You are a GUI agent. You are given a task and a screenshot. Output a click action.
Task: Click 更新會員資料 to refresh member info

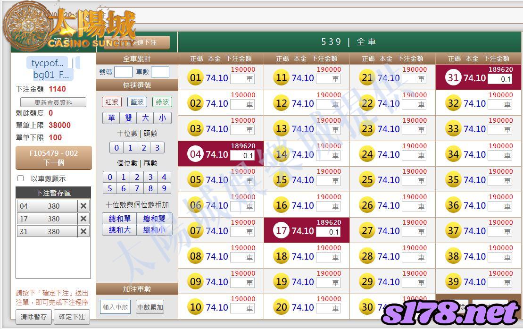pyautogui.click(x=53, y=102)
